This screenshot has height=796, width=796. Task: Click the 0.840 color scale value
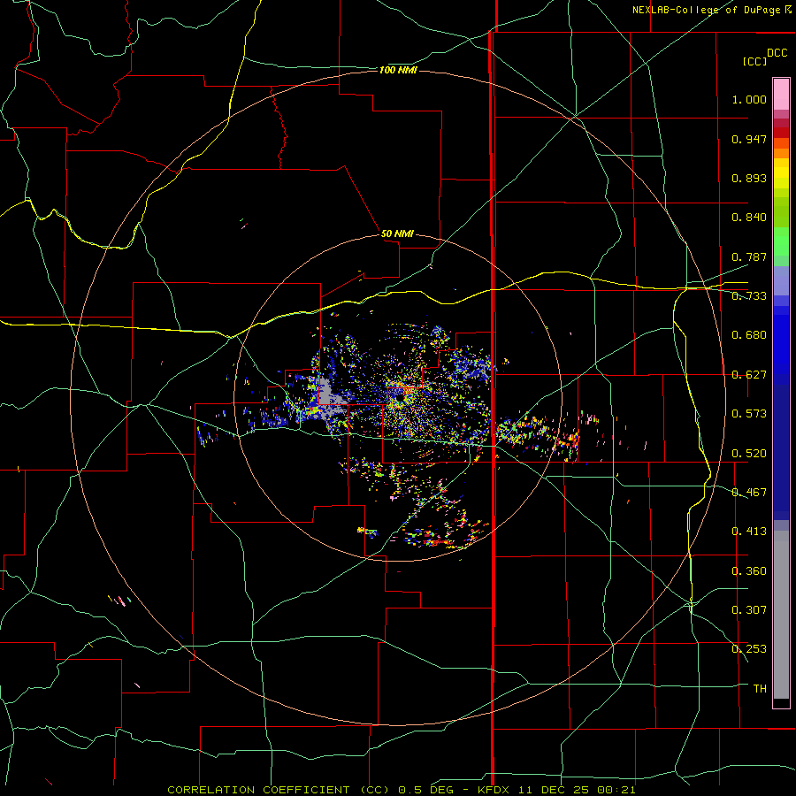click(749, 218)
